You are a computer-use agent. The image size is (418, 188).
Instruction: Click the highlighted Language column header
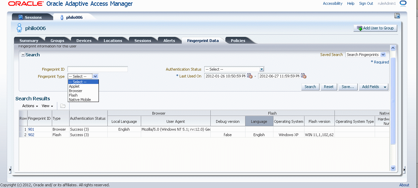[259, 121]
